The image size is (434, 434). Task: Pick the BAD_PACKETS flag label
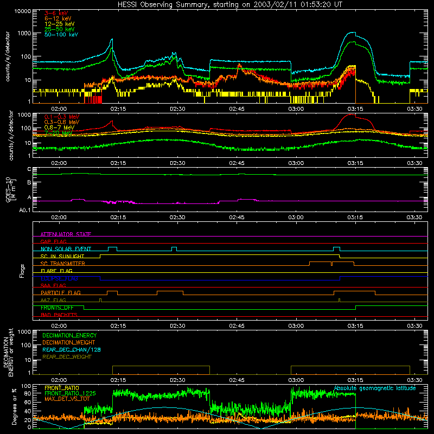pos(59,315)
